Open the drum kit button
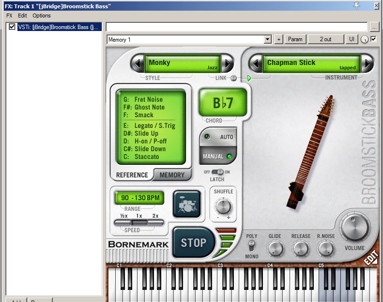The width and height of the screenshot is (383, 302). 187,204
